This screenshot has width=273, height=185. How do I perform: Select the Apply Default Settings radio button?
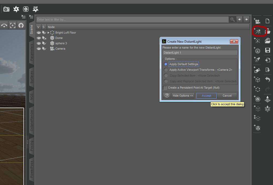166,64
